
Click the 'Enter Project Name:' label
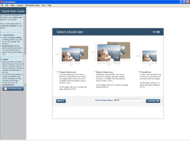point(104,100)
